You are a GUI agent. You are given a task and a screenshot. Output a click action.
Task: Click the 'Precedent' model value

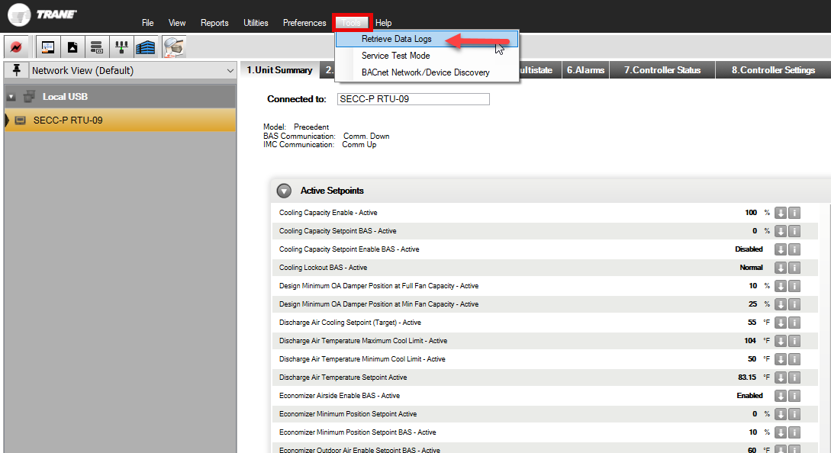click(311, 127)
